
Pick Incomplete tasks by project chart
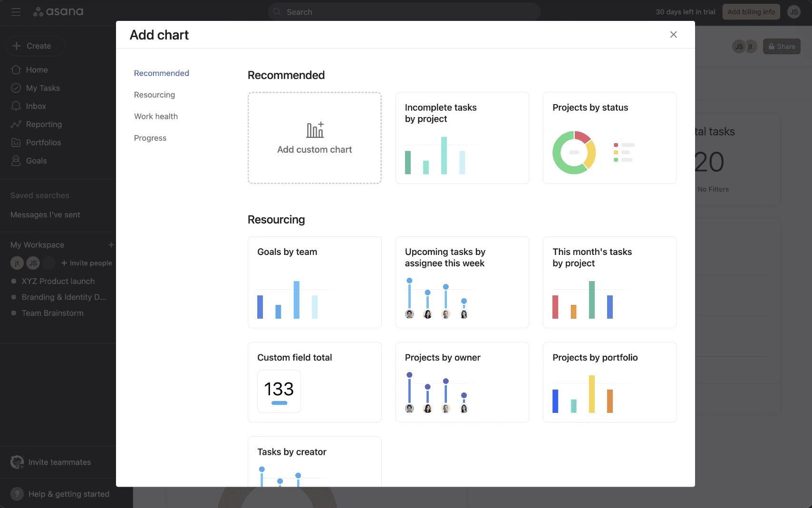[x=462, y=138]
